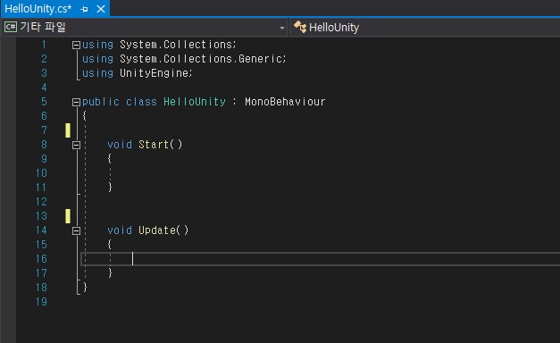Click line number 1 in the gutter
The image size is (560, 343).
click(44, 45)
